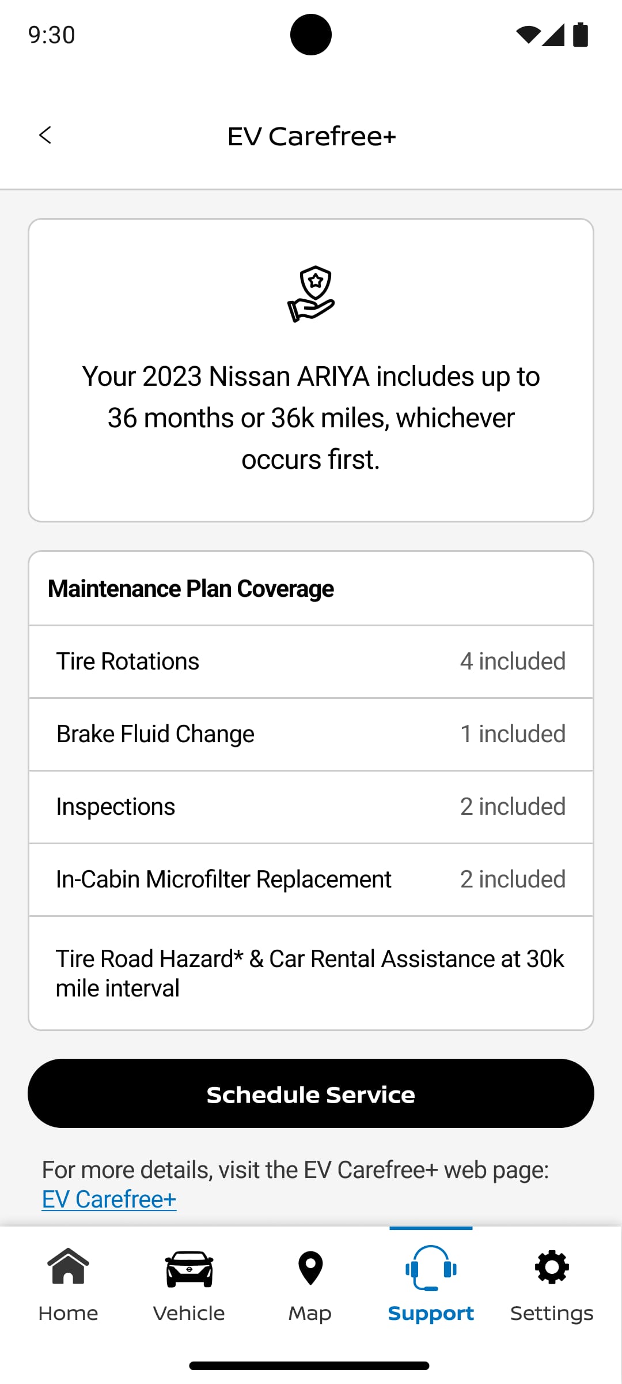Tap the Wi-Fi status icon
The image size is (622, 1384).
coord(528,35)
